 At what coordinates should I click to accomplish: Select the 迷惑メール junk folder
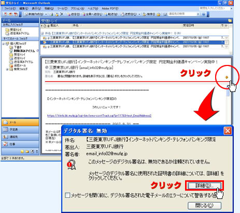18,65
